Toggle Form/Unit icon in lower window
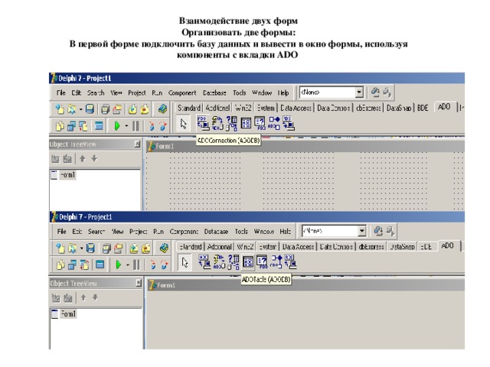This screenshot has width=490, height=367. 84,265
